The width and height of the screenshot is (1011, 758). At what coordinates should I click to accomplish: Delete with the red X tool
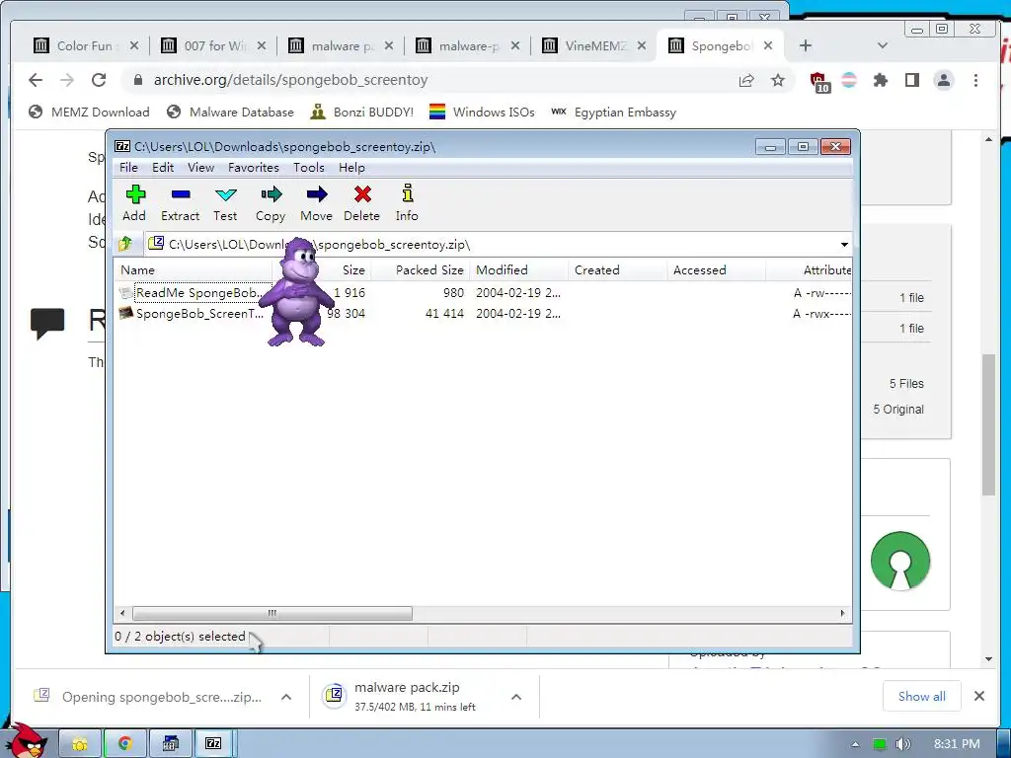coord(361,203)
